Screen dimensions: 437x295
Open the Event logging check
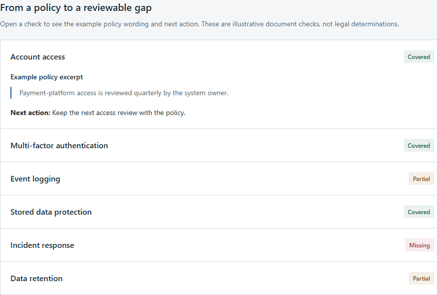218,178
